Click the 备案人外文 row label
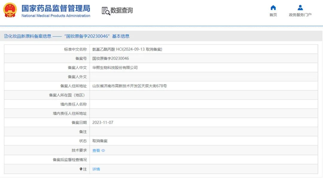 pos(77,77)
